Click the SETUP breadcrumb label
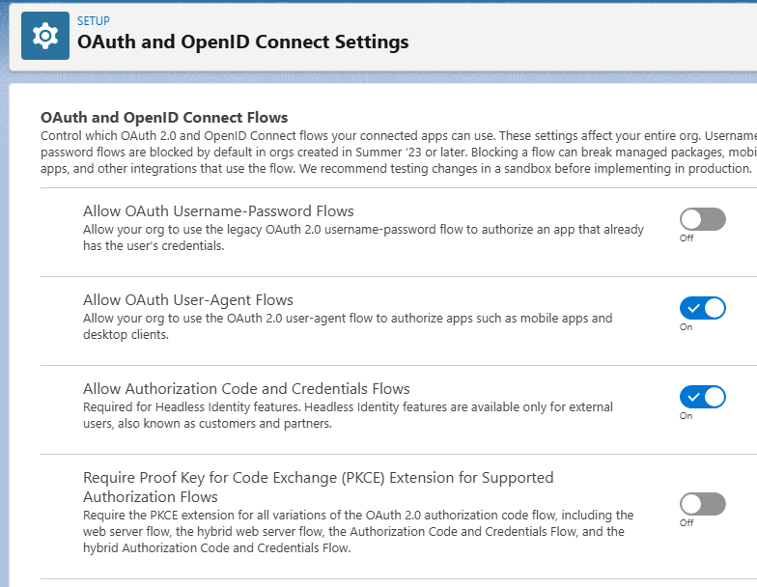Image resolution: width=757 pixels, height=587 pixels. (x=93, y=20)
